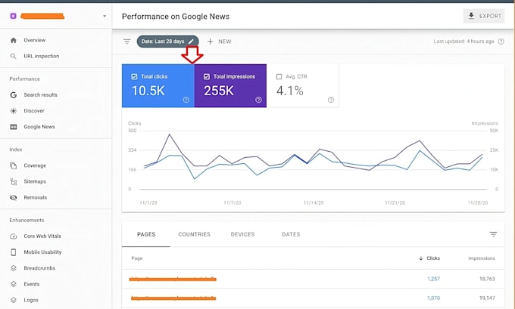
Task: Click the Google G Search results icon
Action: point(13,95)
